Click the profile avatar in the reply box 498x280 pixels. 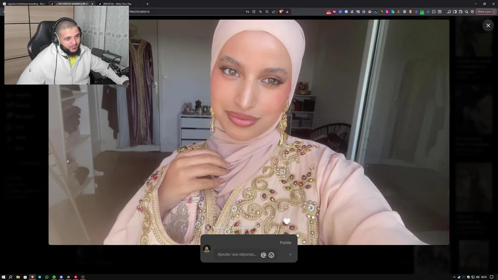pos(207,248)
